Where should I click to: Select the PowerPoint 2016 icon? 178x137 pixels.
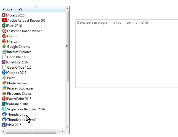4,99
